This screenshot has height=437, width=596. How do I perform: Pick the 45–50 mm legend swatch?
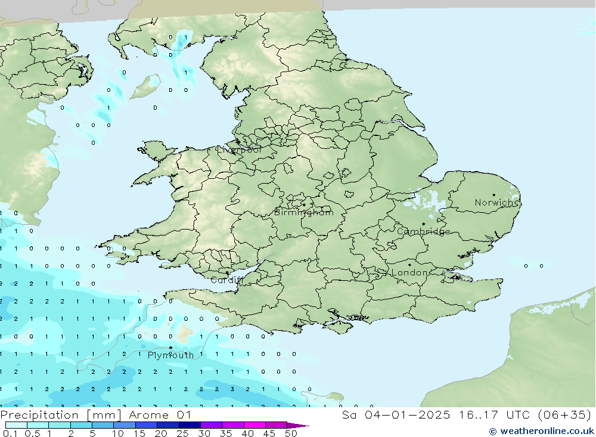pos(277,425)
